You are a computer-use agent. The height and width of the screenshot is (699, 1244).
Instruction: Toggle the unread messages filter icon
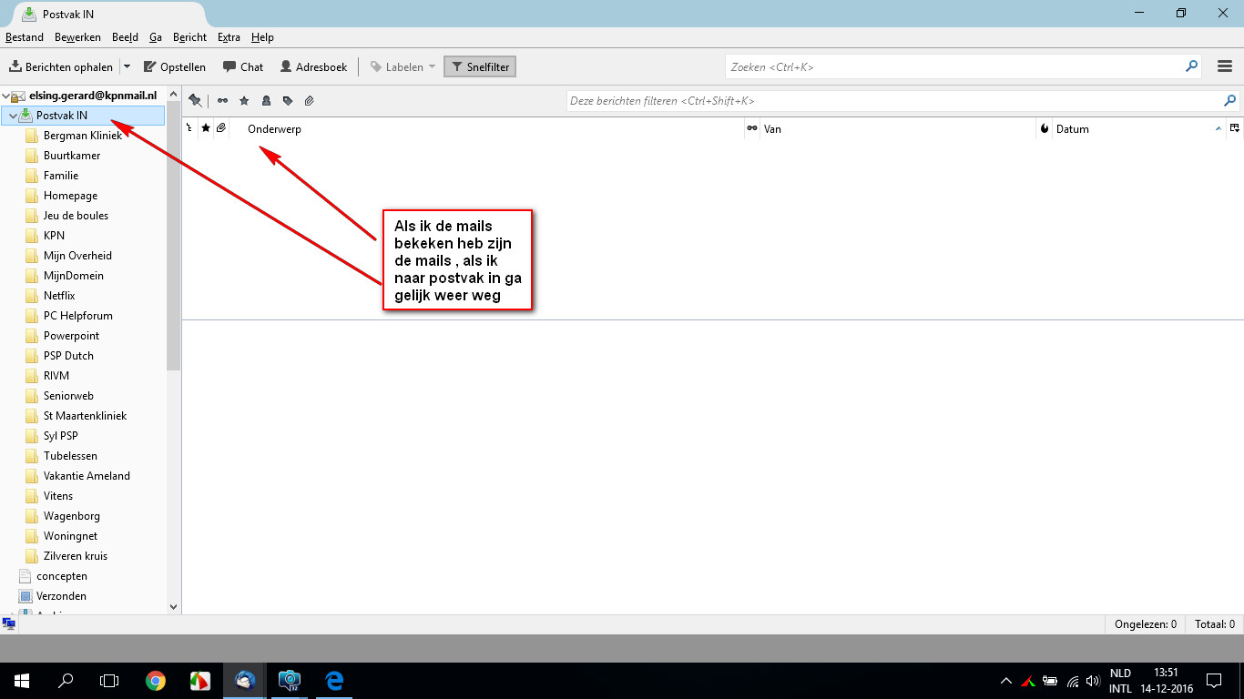pos(222,101)
